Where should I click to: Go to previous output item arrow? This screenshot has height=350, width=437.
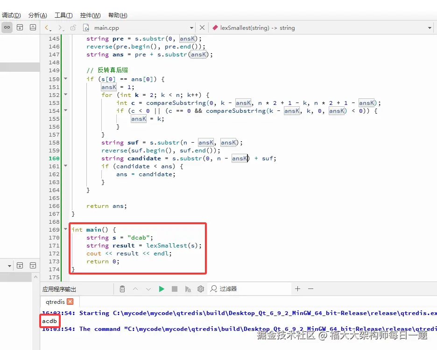135,289
